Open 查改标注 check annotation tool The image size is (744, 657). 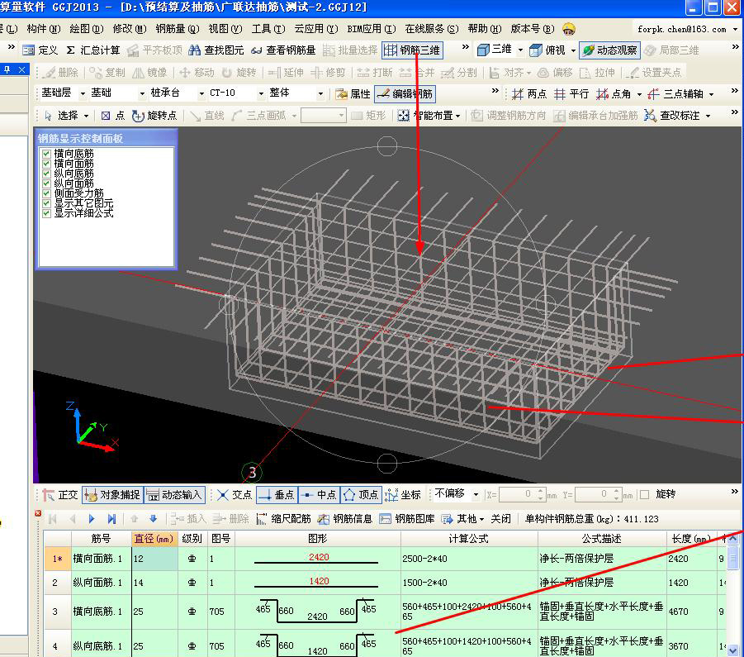tap(672, 116)
